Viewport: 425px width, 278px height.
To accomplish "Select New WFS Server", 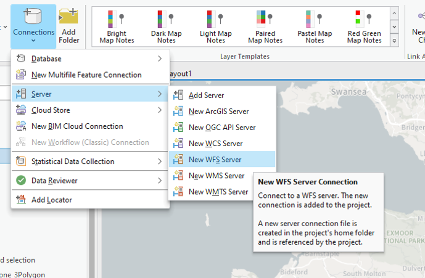I will (215, 160).
